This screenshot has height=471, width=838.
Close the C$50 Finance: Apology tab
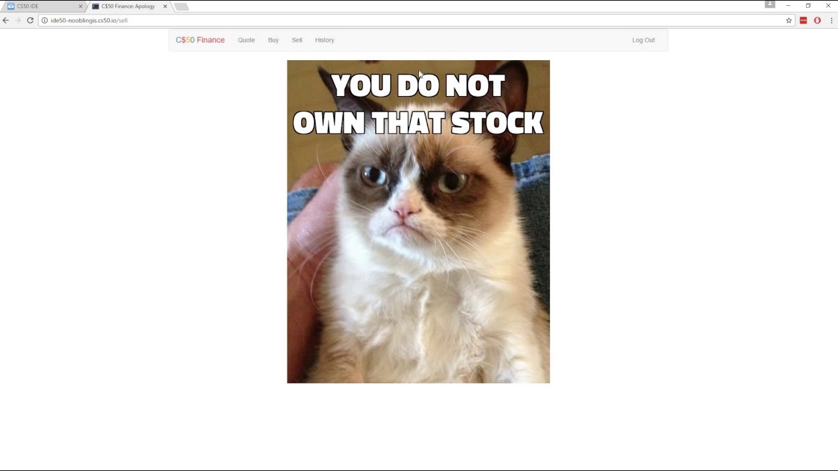(165, 7)
